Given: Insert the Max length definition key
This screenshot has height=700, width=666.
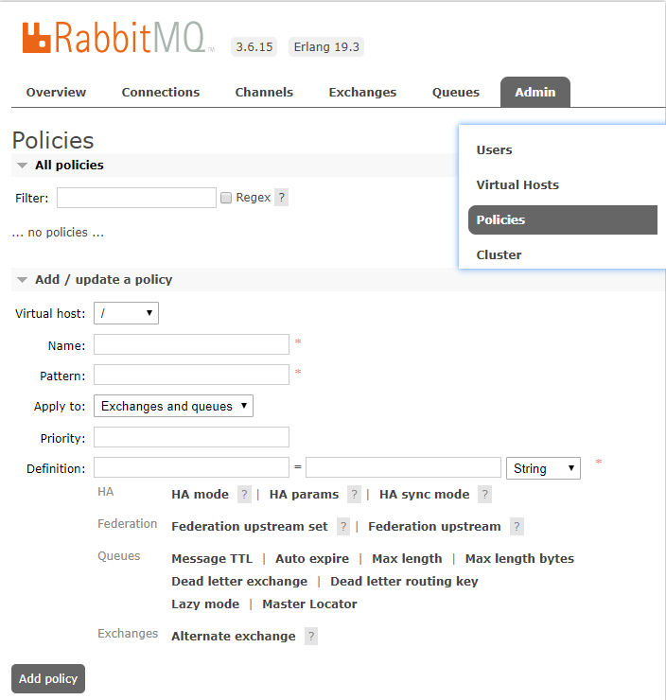Looking at the screenshot, I should click(x=407, y=558).
